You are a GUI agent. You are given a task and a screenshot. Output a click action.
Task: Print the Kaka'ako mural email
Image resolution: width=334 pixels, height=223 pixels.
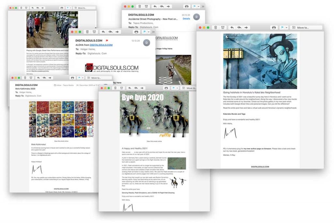pos(274,27)
